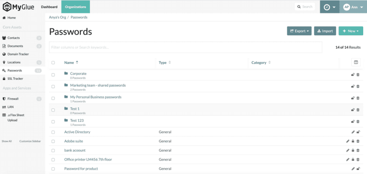Click the Import button
Viewport: 367px width, 174px height.
coord(325,31)
